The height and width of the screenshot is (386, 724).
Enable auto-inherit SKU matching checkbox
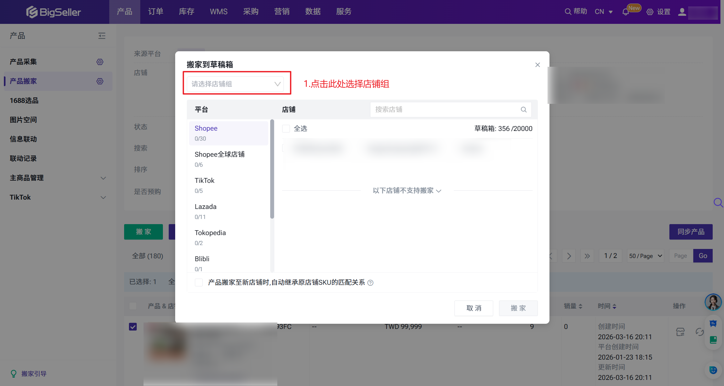coord(199,282)
